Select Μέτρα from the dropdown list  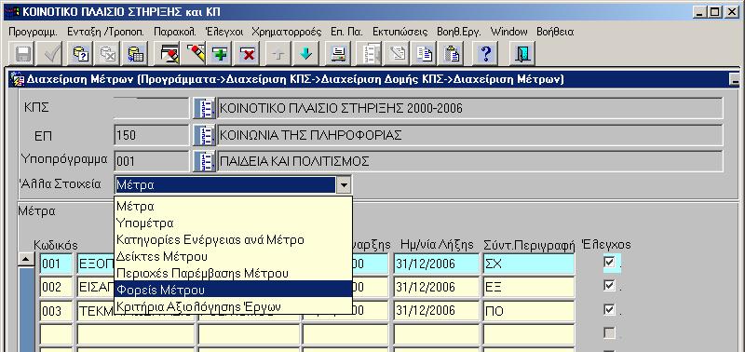pyautogui.click(x=234, y=207)
